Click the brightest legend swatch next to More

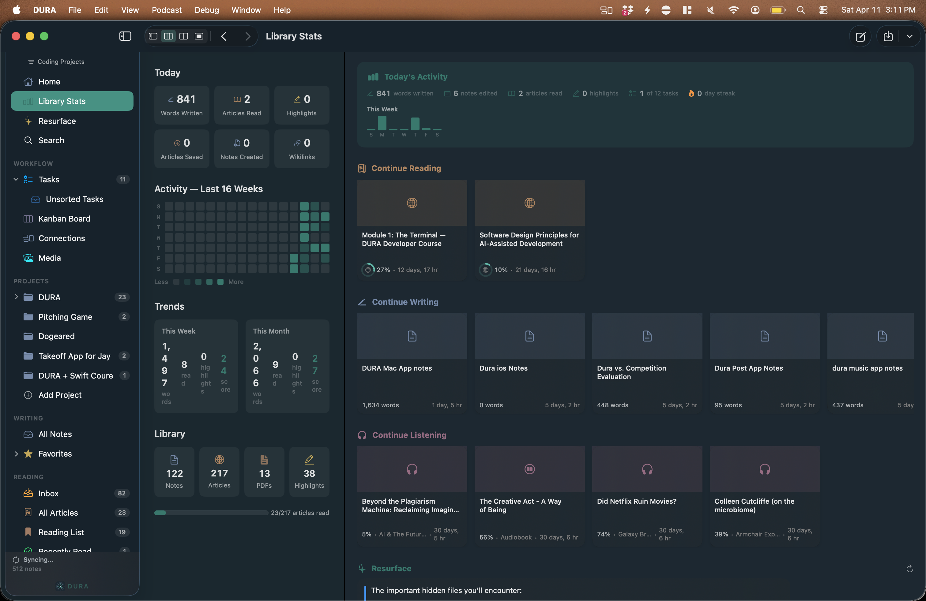[220, 282]
